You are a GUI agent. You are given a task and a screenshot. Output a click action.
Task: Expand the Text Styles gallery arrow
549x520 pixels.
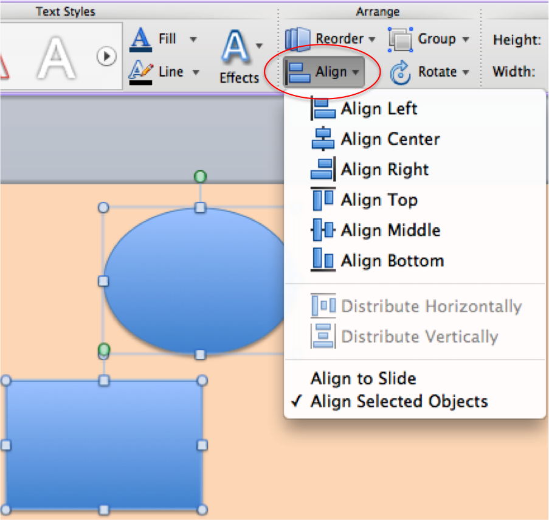pyautogui.click(x=106, y=57)
